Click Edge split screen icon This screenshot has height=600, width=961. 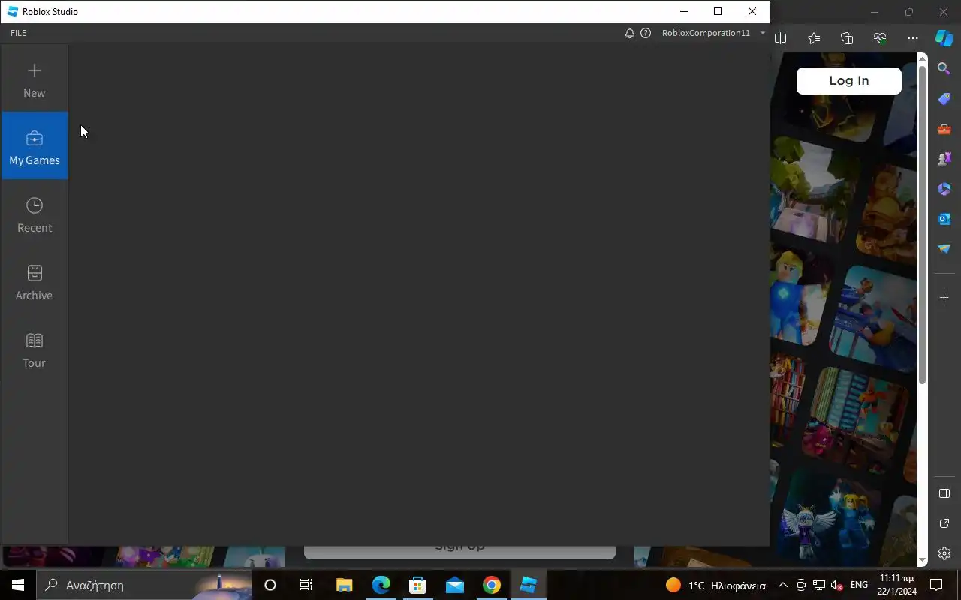pos(781,38)
